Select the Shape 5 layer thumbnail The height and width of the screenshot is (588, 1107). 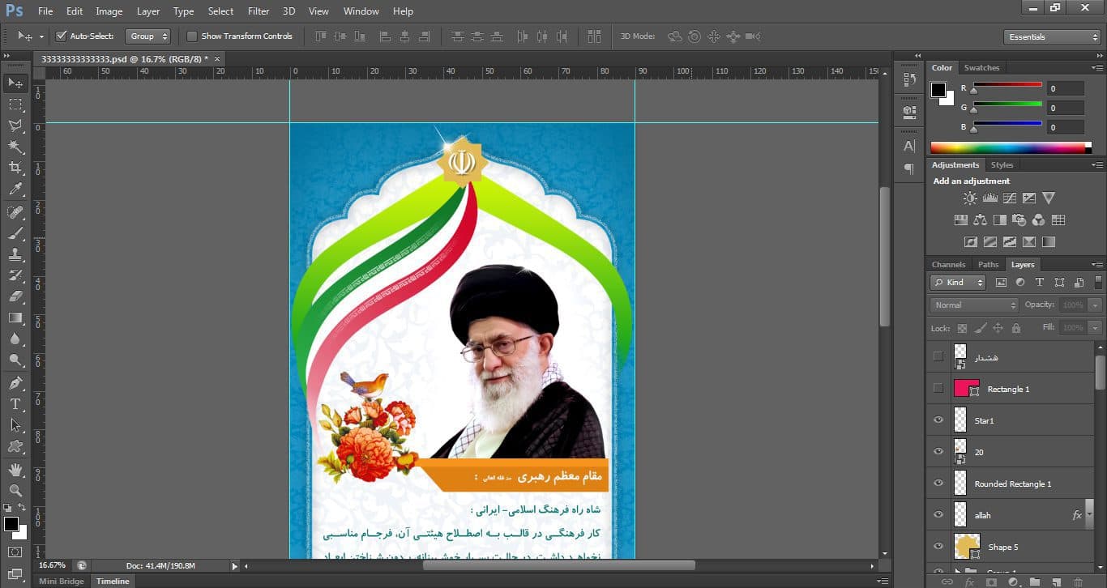[968, 547]
